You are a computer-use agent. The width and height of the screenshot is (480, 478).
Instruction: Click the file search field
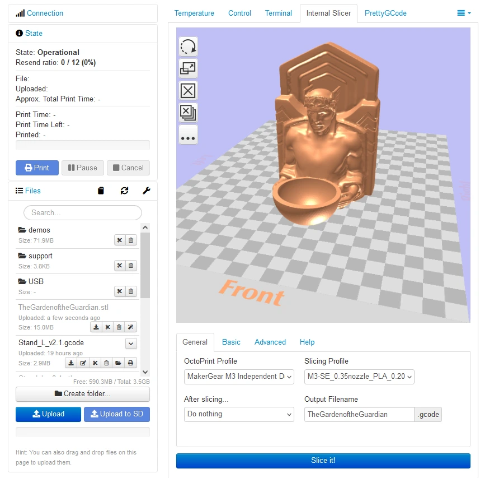[83, 213]
